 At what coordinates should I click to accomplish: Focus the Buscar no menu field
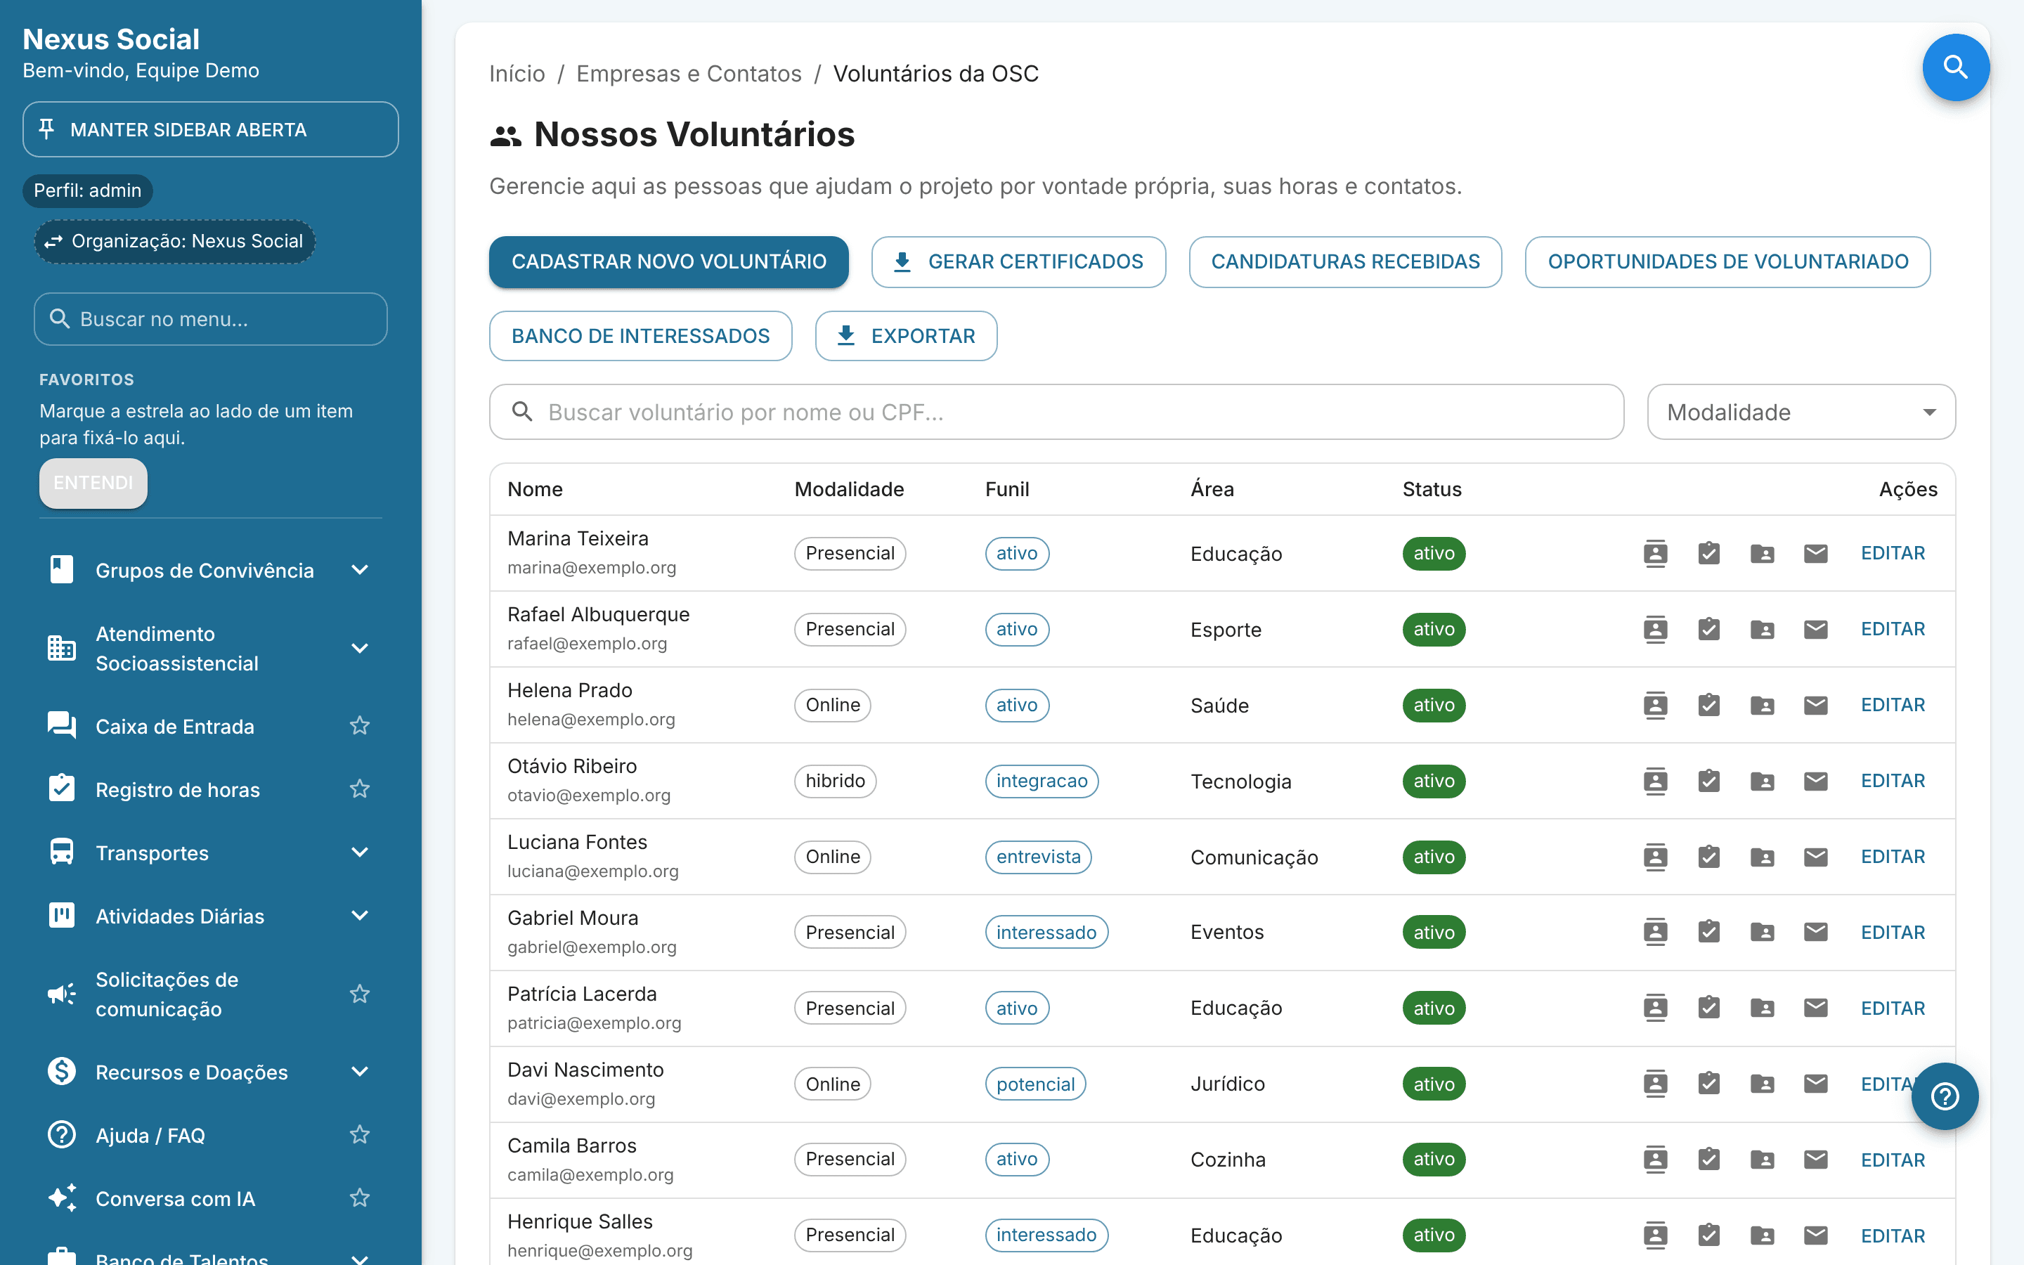pyautogui.click(x=210, y=319)
